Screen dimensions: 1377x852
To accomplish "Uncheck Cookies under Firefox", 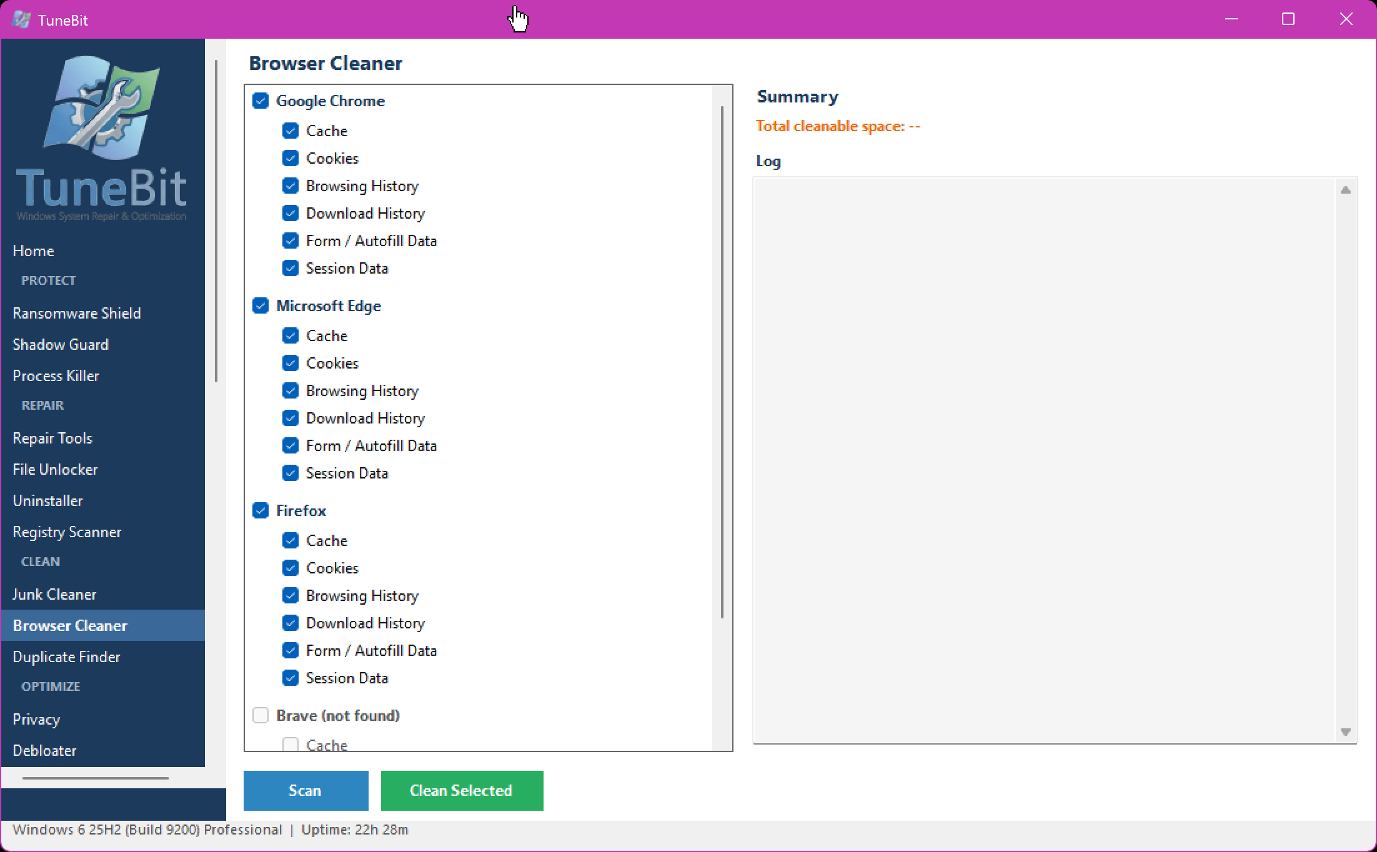I will pyautogui.click(x=291, y=568).
